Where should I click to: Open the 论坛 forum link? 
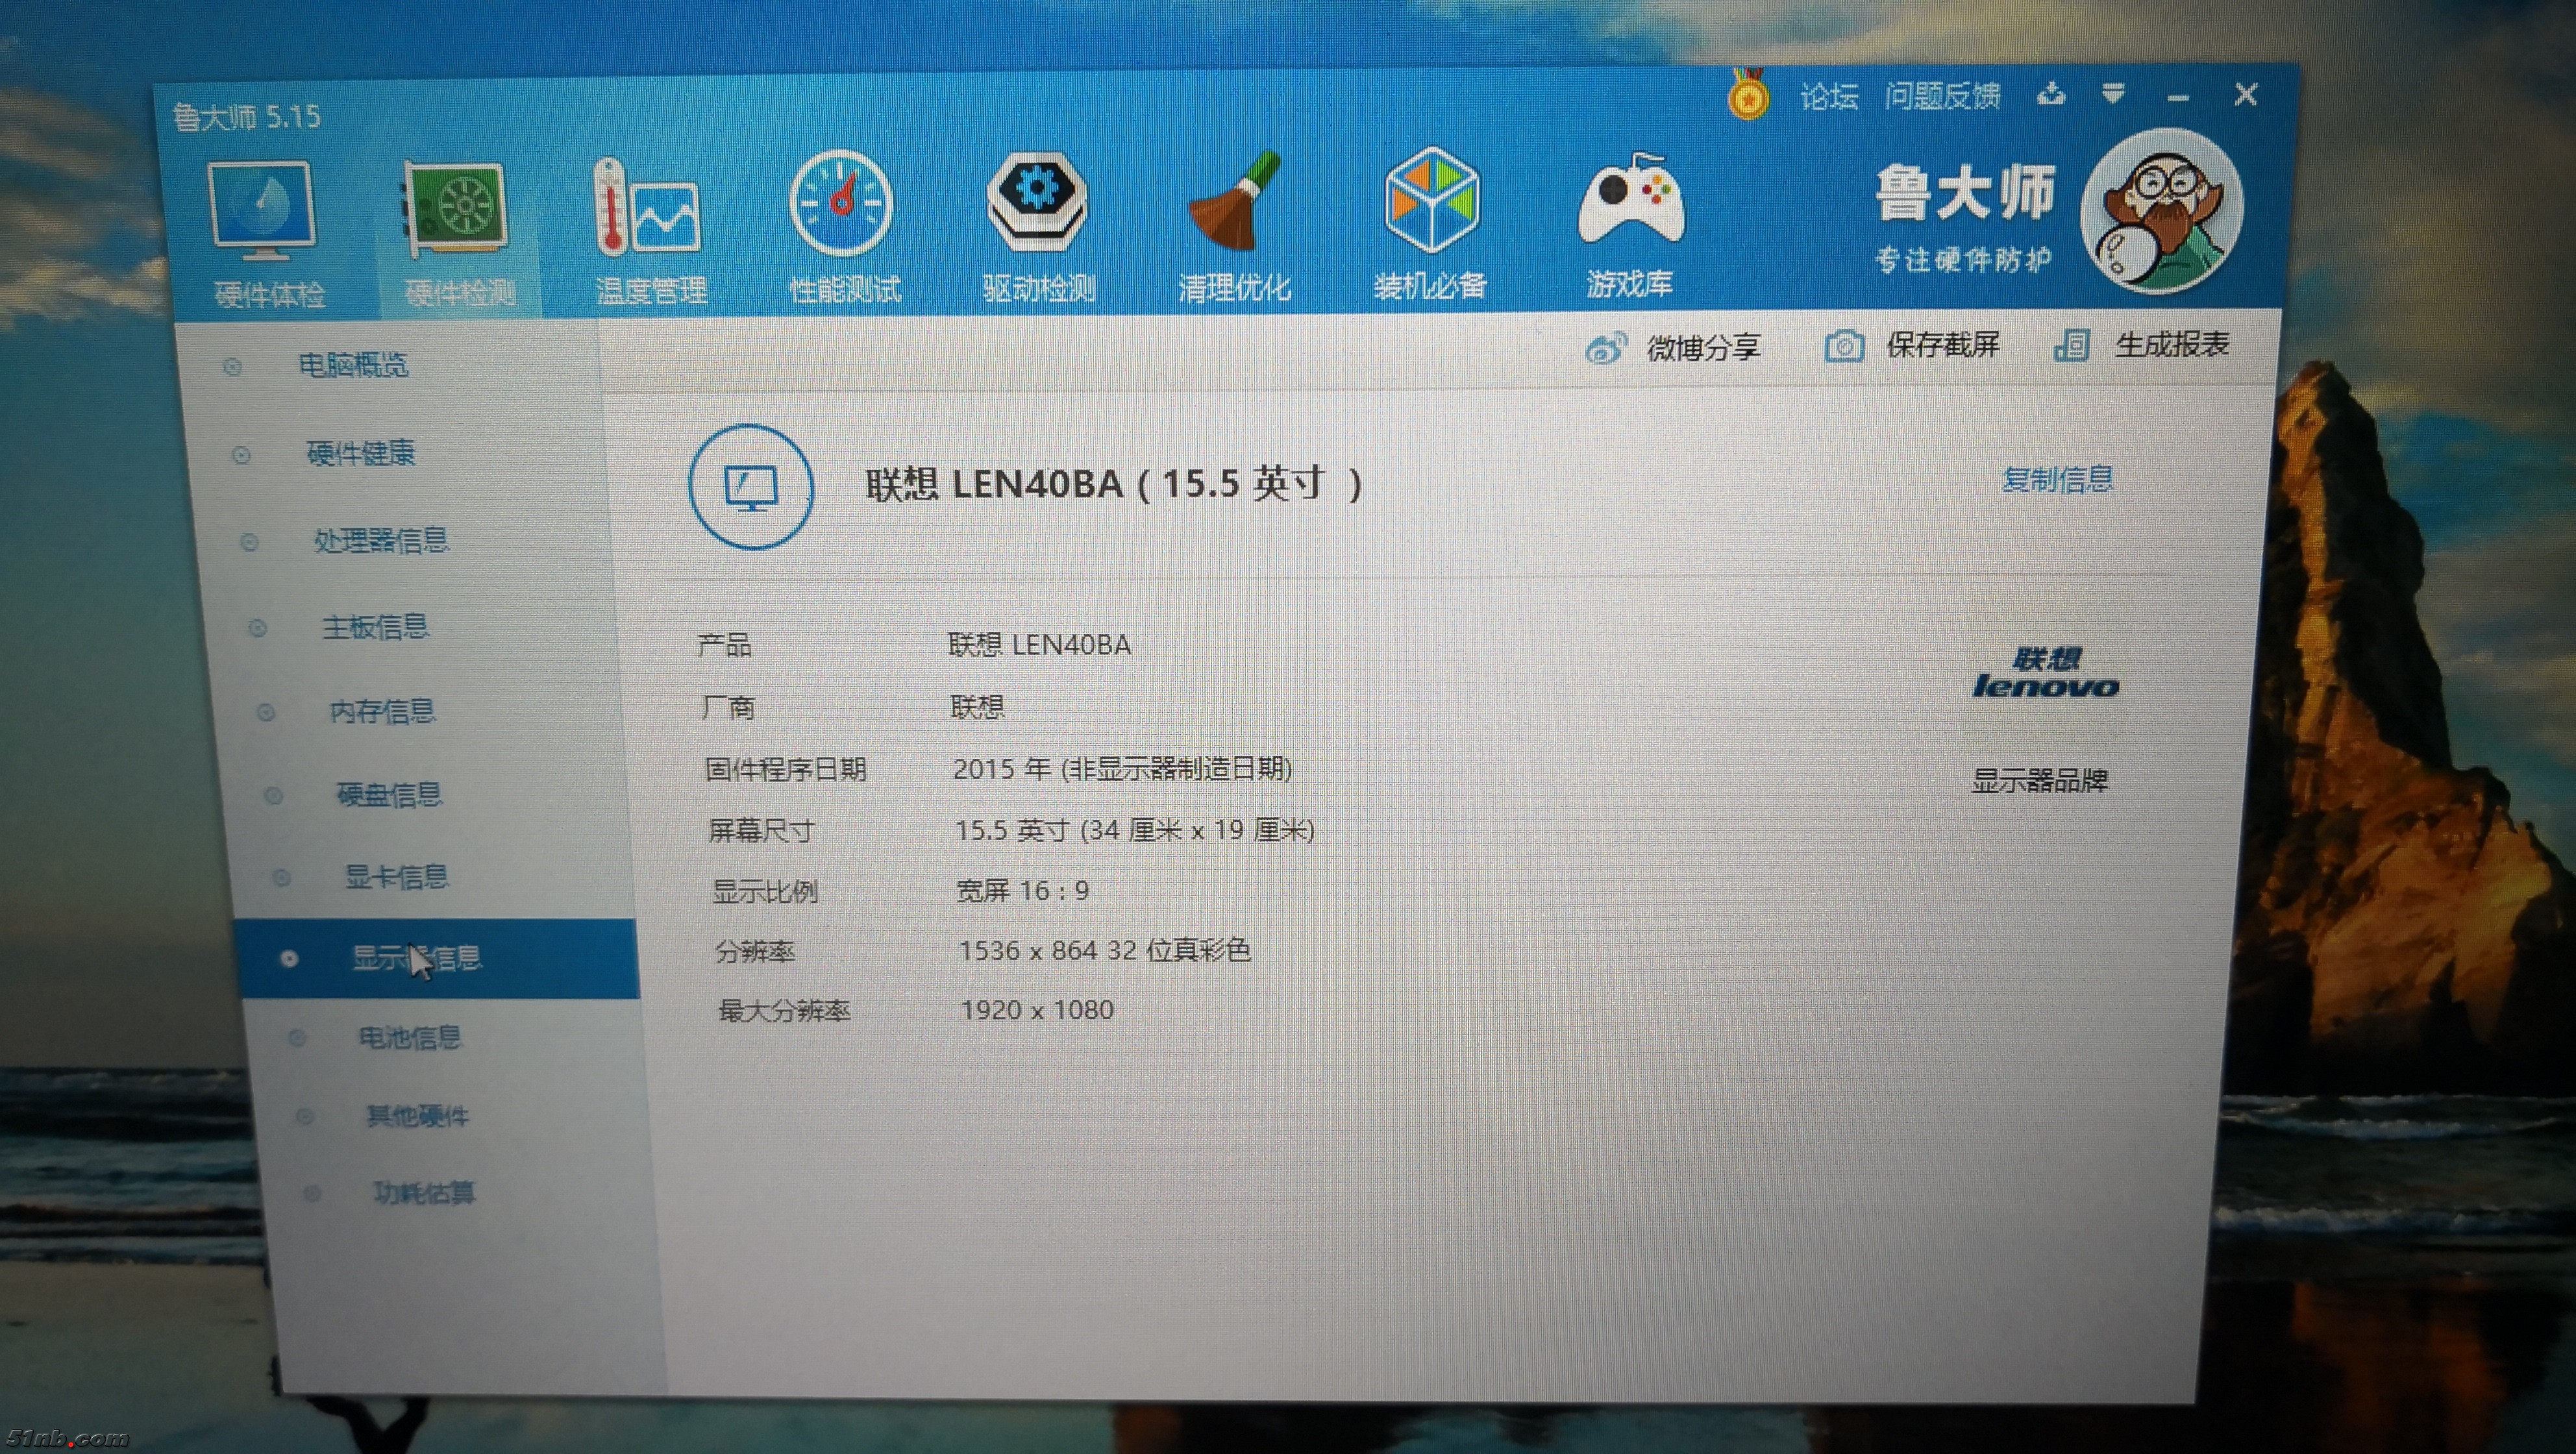(x=1828, y=97)
